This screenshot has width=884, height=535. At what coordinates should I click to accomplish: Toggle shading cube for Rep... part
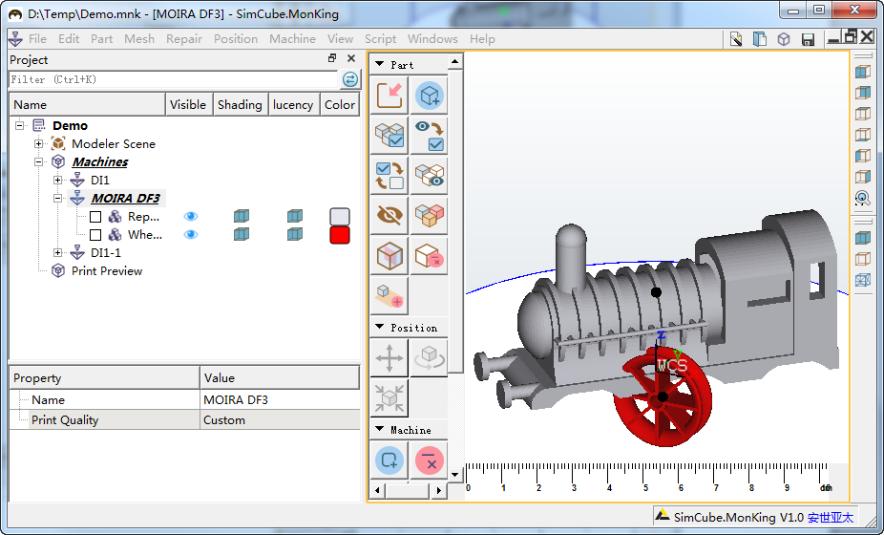[x=242, y=216]
